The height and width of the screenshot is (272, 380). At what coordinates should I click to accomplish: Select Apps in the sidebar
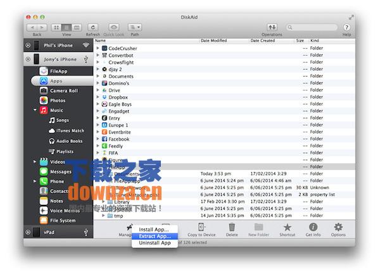[62, 81]
